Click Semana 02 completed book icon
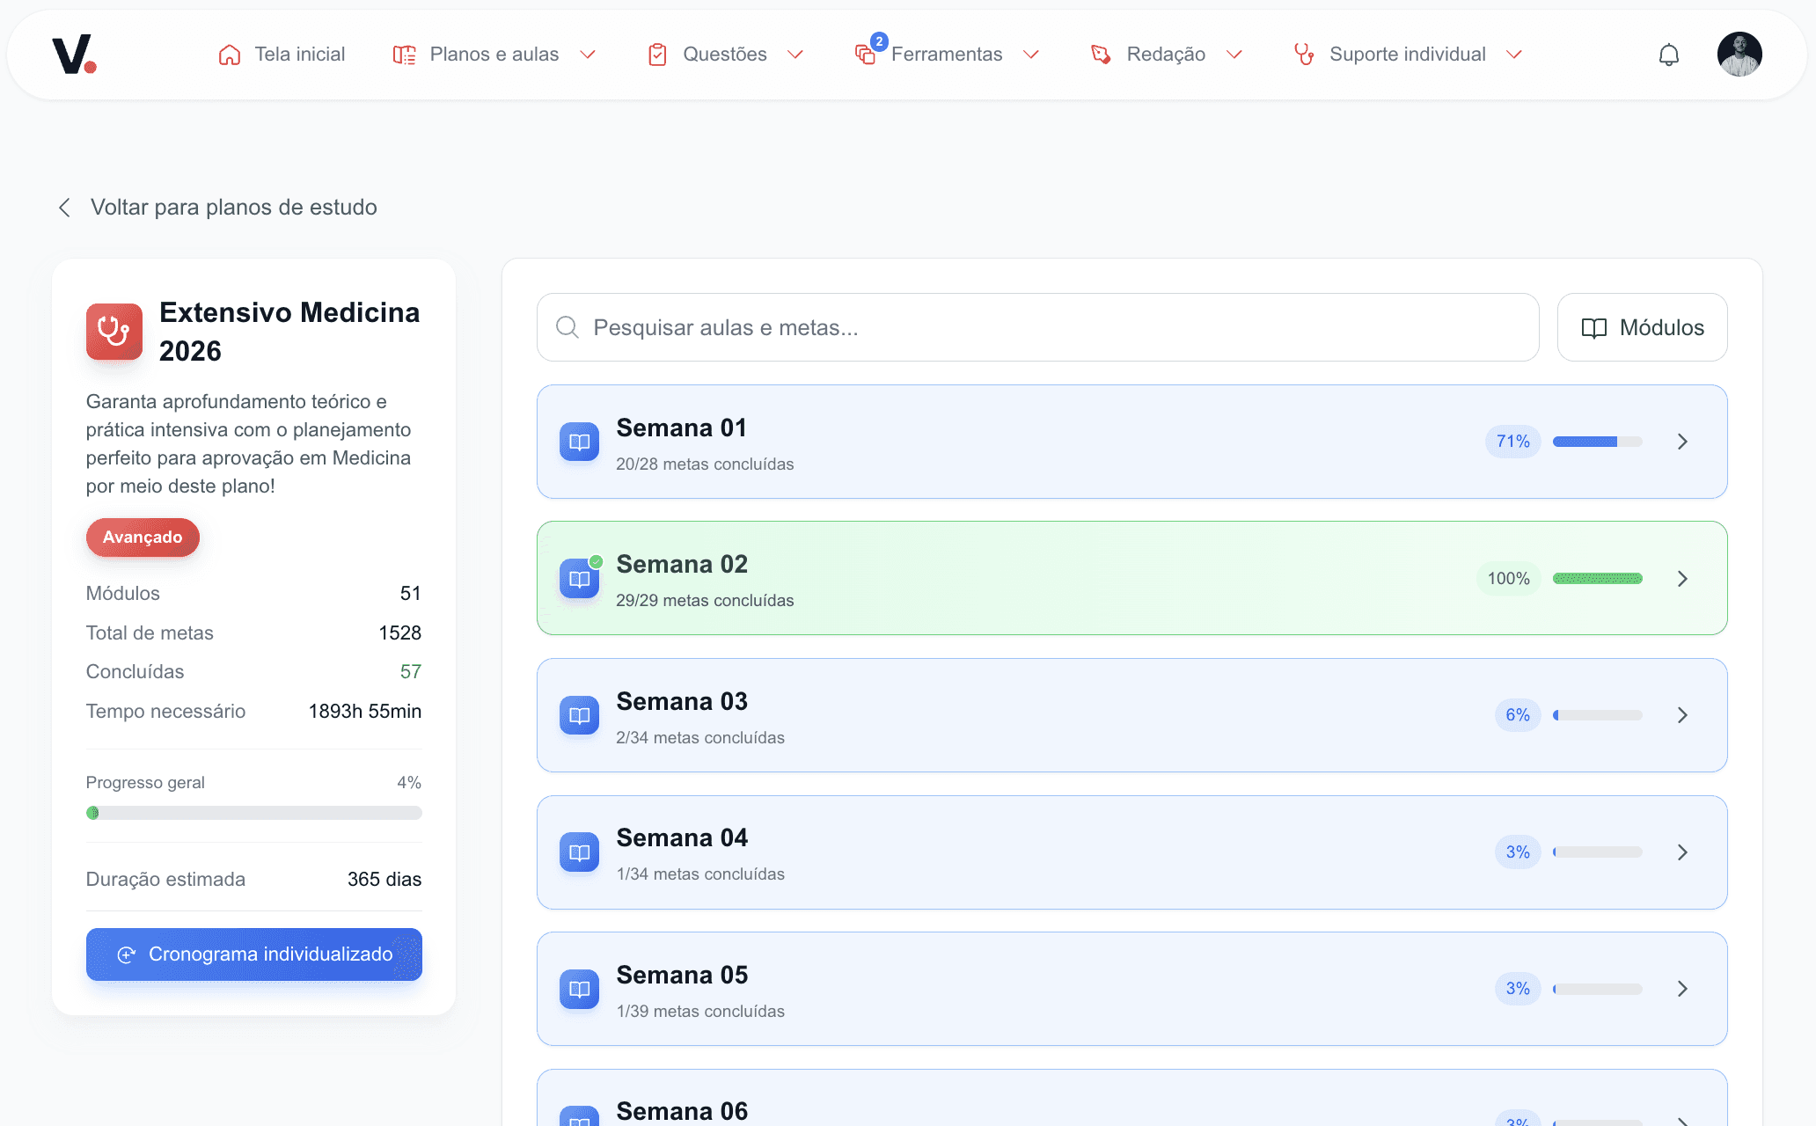Viewport: 1816px width, 1126px height. 579,579
